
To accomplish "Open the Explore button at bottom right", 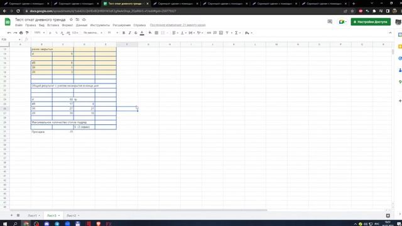I will pyautogui.click(x=388, y=216).
